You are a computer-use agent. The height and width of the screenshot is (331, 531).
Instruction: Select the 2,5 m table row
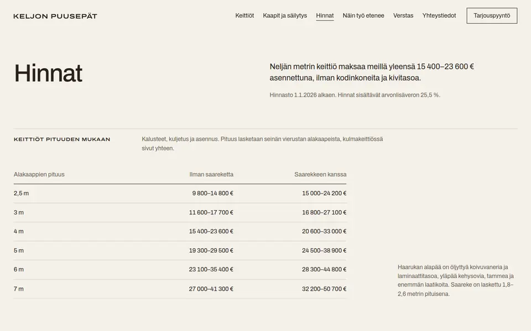click(180, 194)
